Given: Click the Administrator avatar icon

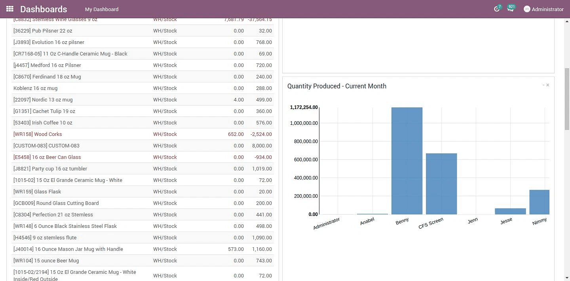Looking at the screenshot, I should coord(527,9).
